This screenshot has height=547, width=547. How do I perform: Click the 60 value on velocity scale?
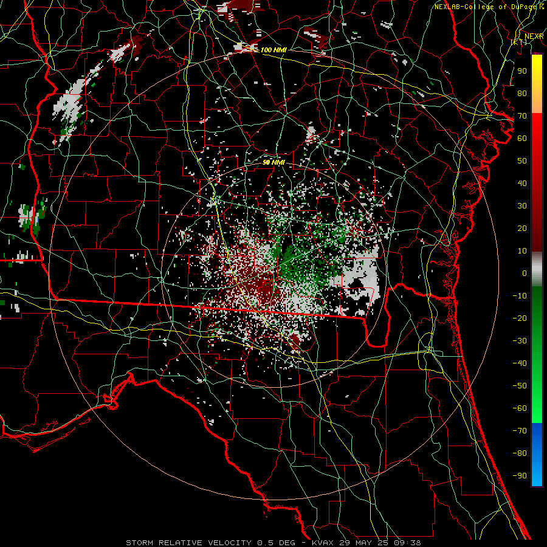coord(522,139)
